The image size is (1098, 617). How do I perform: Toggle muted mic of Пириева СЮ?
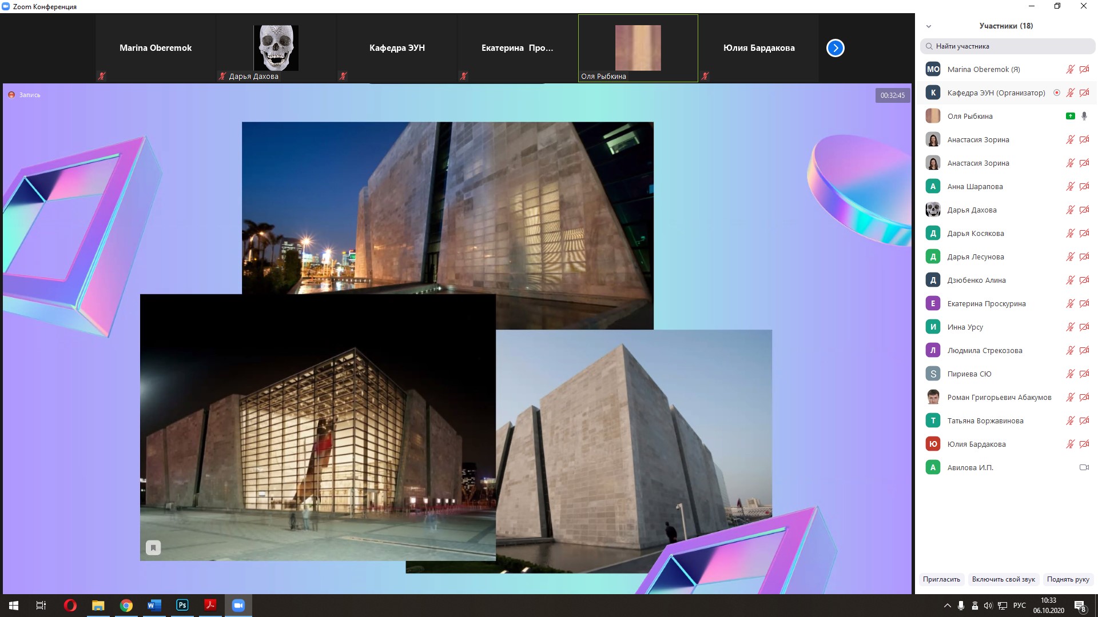pyautogui.click(x=1070, y=374)
